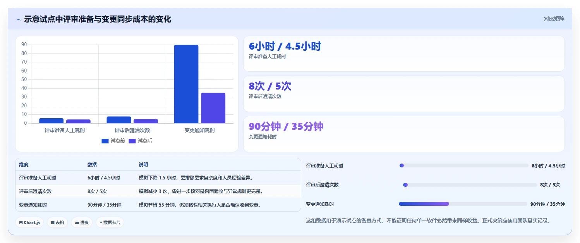Click table value 8次 / 5次

tap(97, 191)
